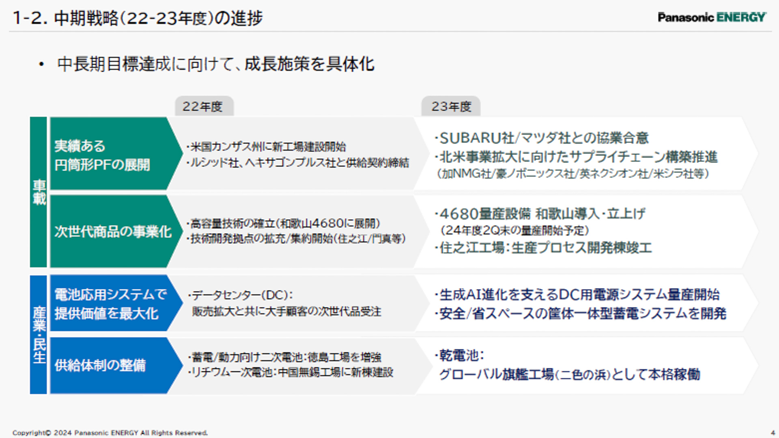Click the Panasonic ENERGY logo
The width and height of the screenshot is (779, 438).
(x=710, y=17)
